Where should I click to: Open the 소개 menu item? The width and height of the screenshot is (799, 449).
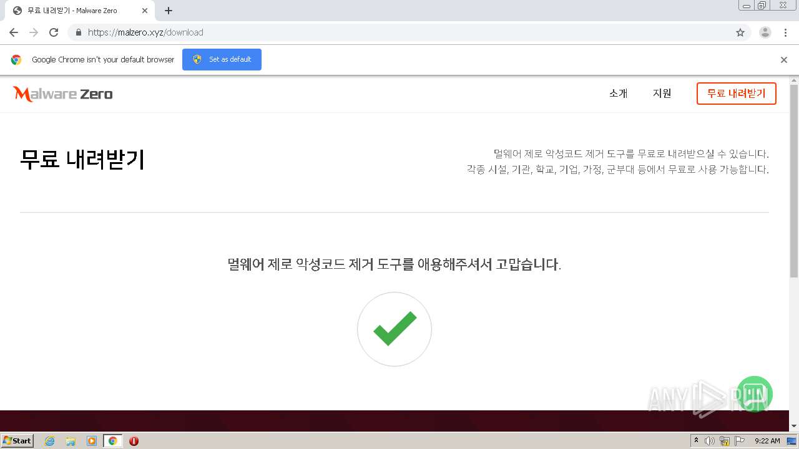click(x=618, y=94)
